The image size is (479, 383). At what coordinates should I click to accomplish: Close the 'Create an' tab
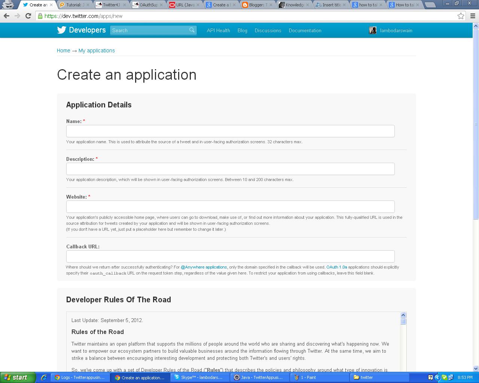coord(52,5)
